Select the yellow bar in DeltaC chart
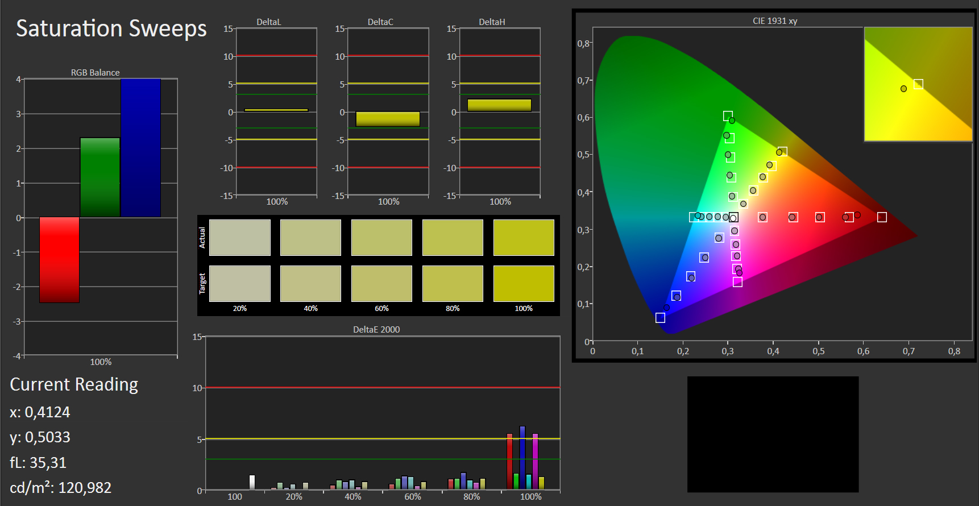 [x=388, y=119]
